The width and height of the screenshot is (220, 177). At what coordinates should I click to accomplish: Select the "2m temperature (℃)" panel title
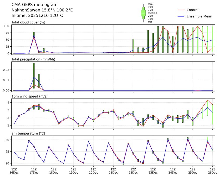(28, 134)
